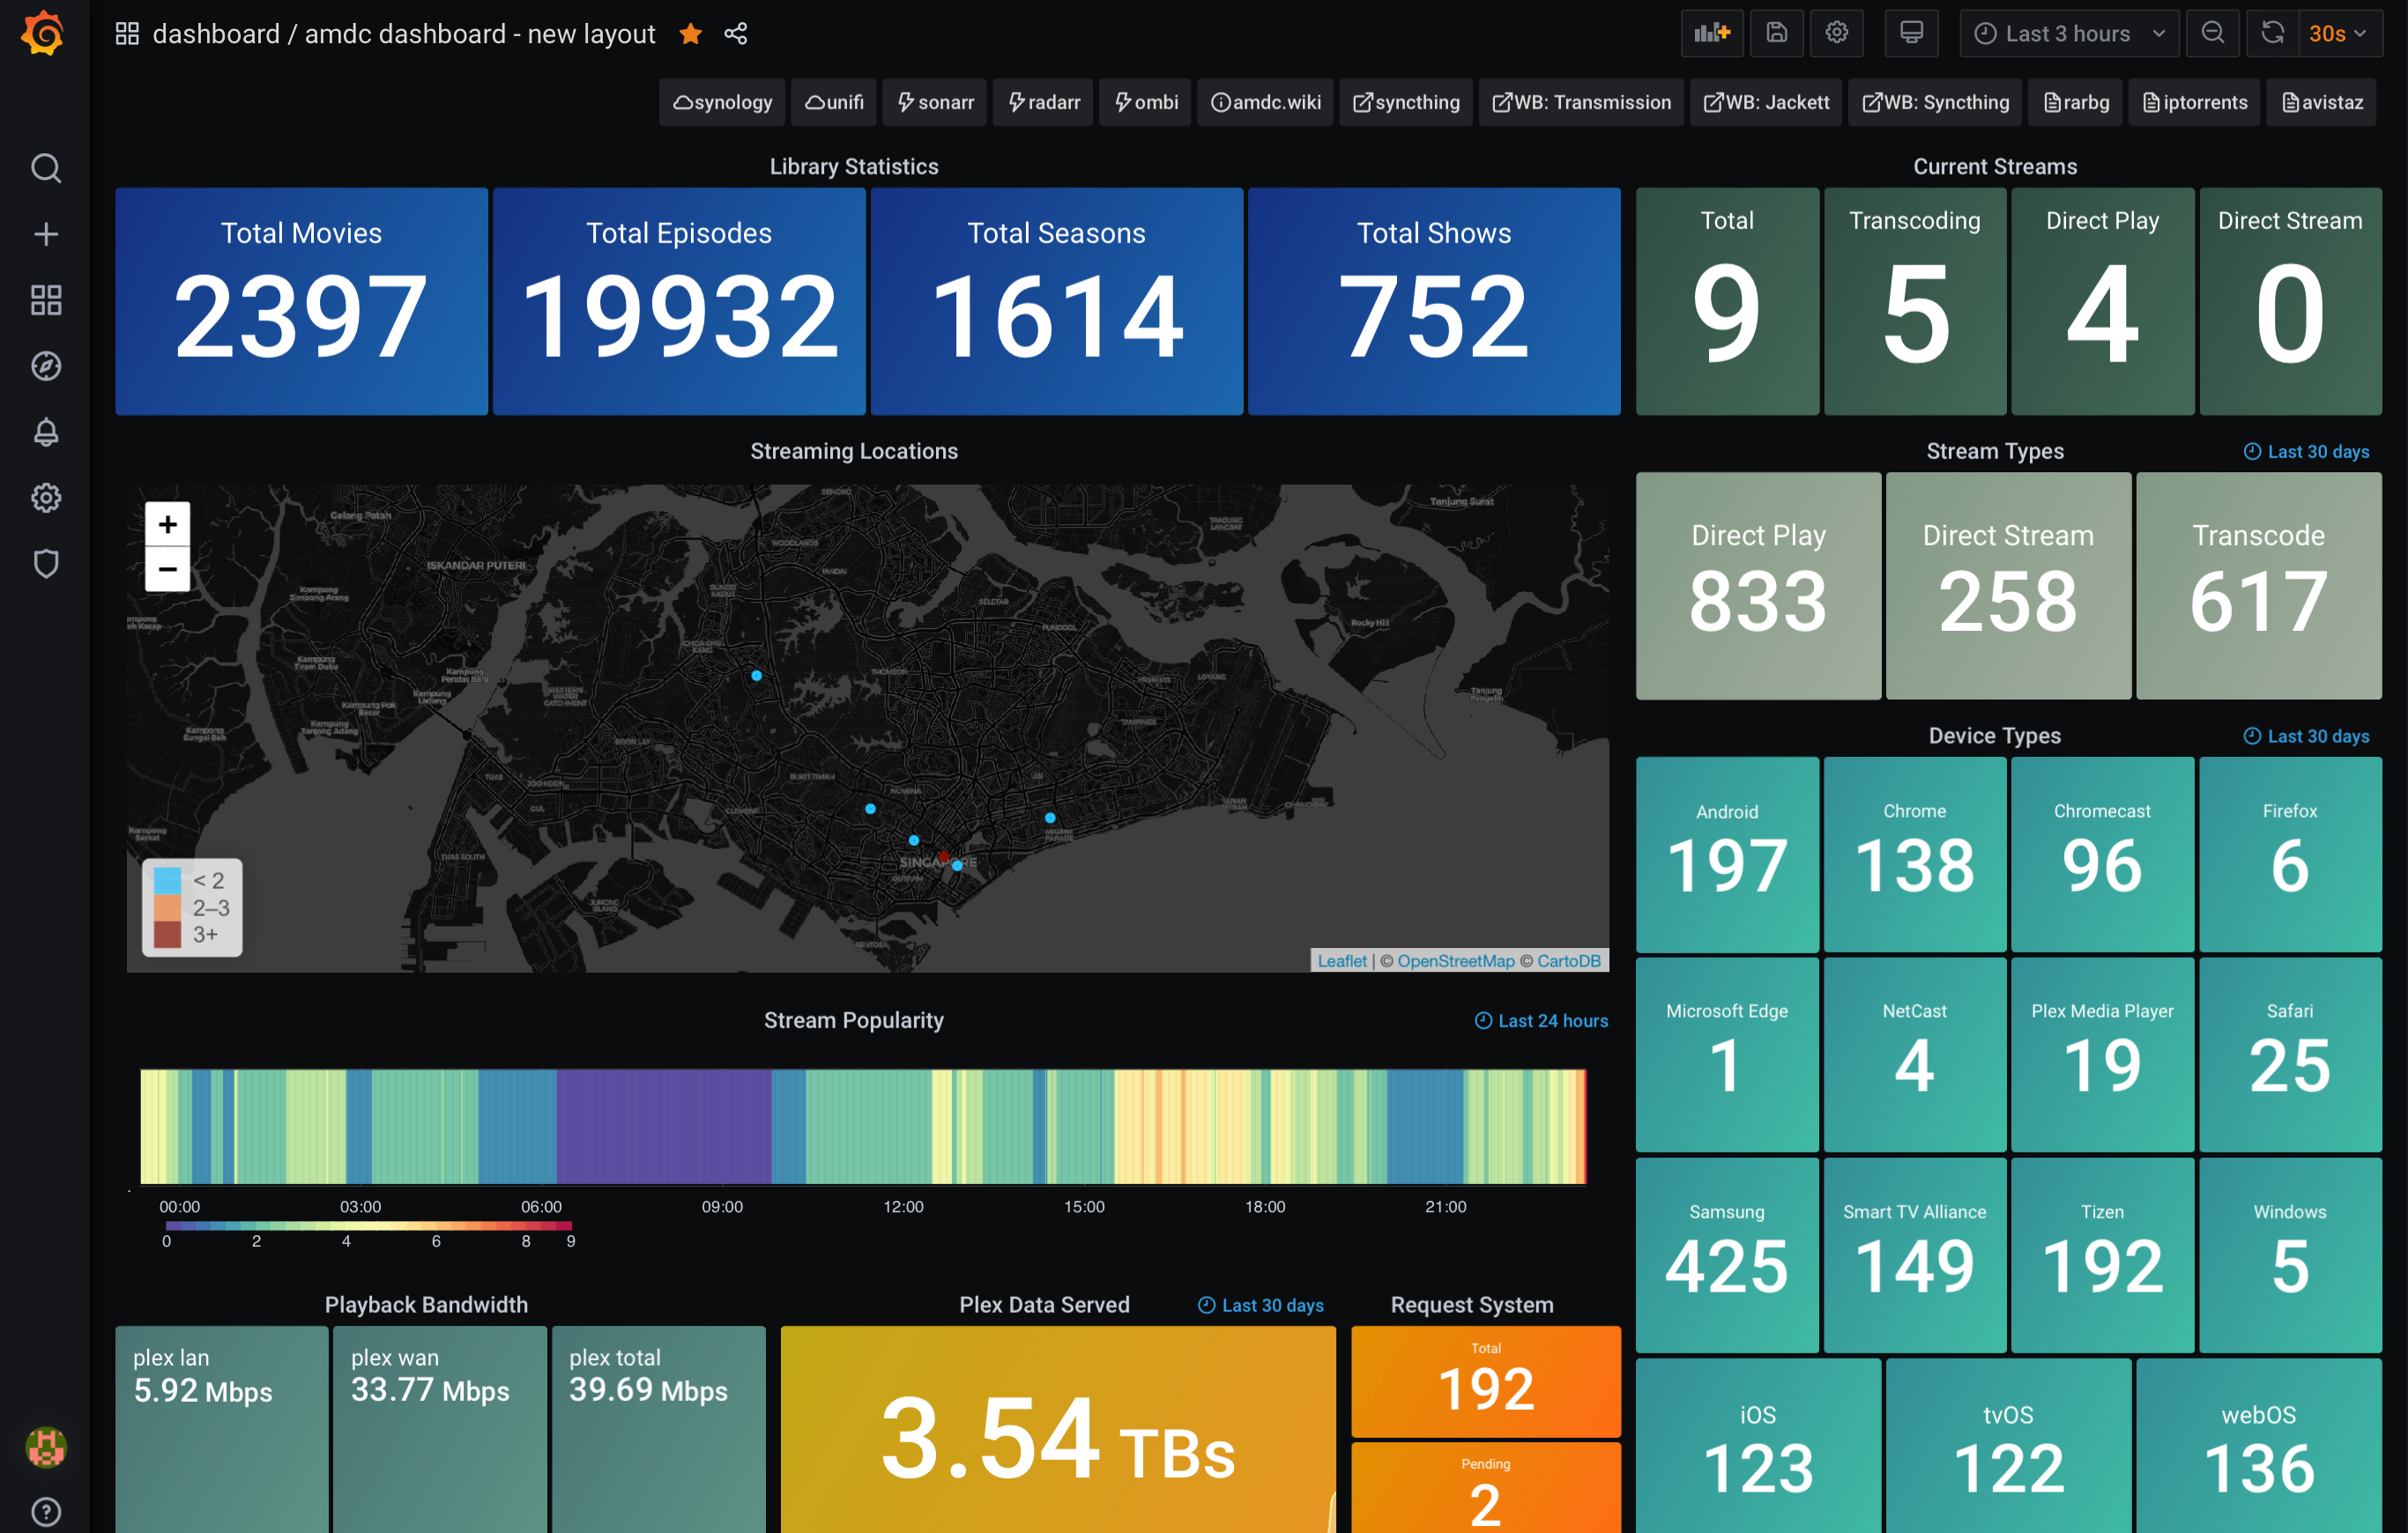This screenshot has width=2408, height=1533.
Task: Click the Total Movies 2397 stat
Action: click(x=301, y=300)
